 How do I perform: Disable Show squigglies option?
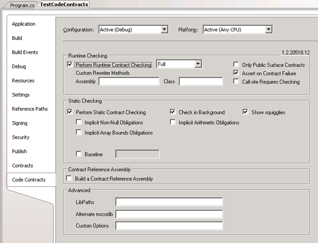click(245, 112)
